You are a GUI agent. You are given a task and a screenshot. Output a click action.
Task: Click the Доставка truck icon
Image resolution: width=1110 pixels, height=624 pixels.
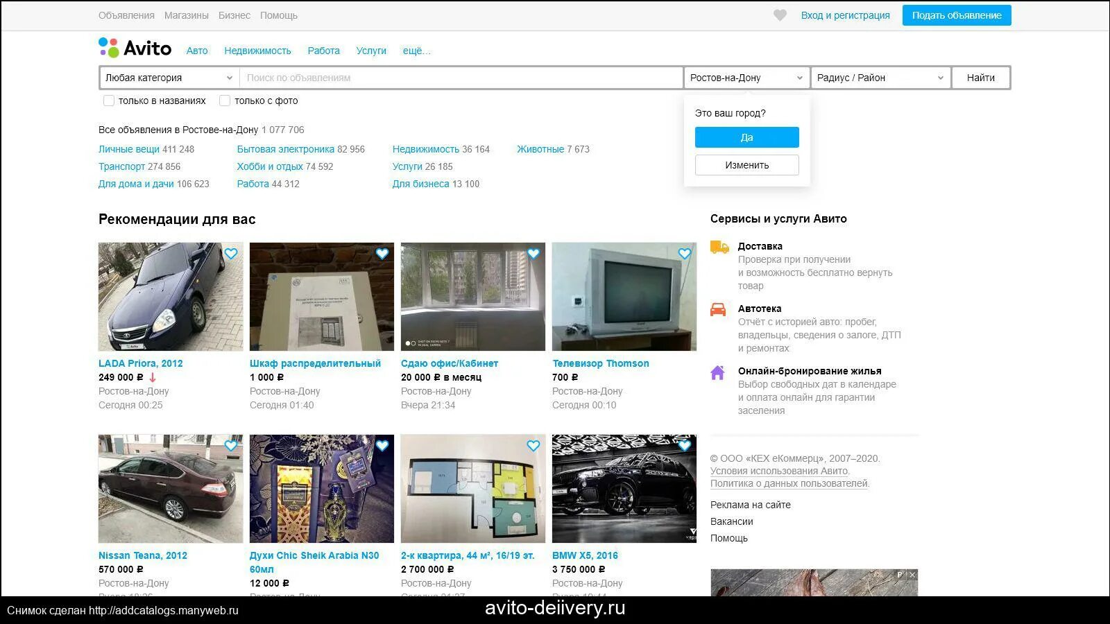[719, 247]
